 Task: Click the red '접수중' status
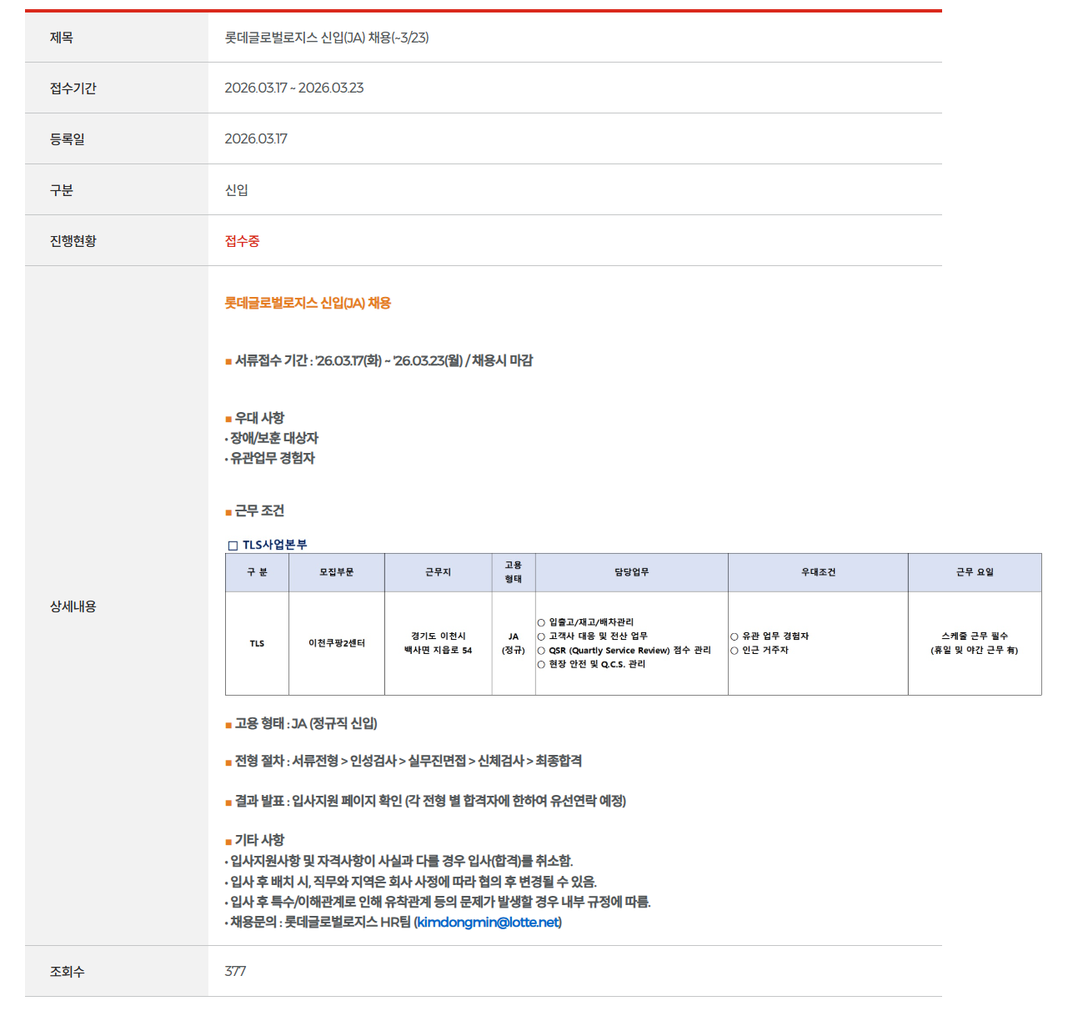point(243,241)
